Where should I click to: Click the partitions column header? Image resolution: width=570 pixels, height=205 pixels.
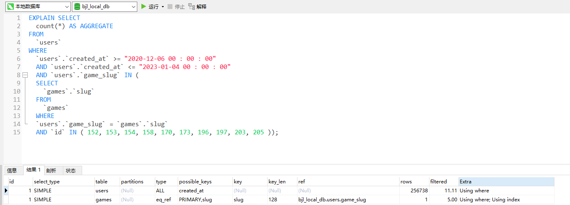[x=137, y=181]
